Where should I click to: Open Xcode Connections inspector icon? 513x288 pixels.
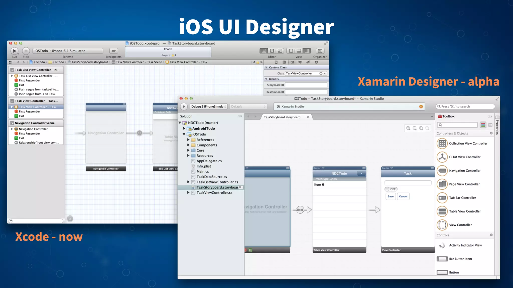point(316,62)
